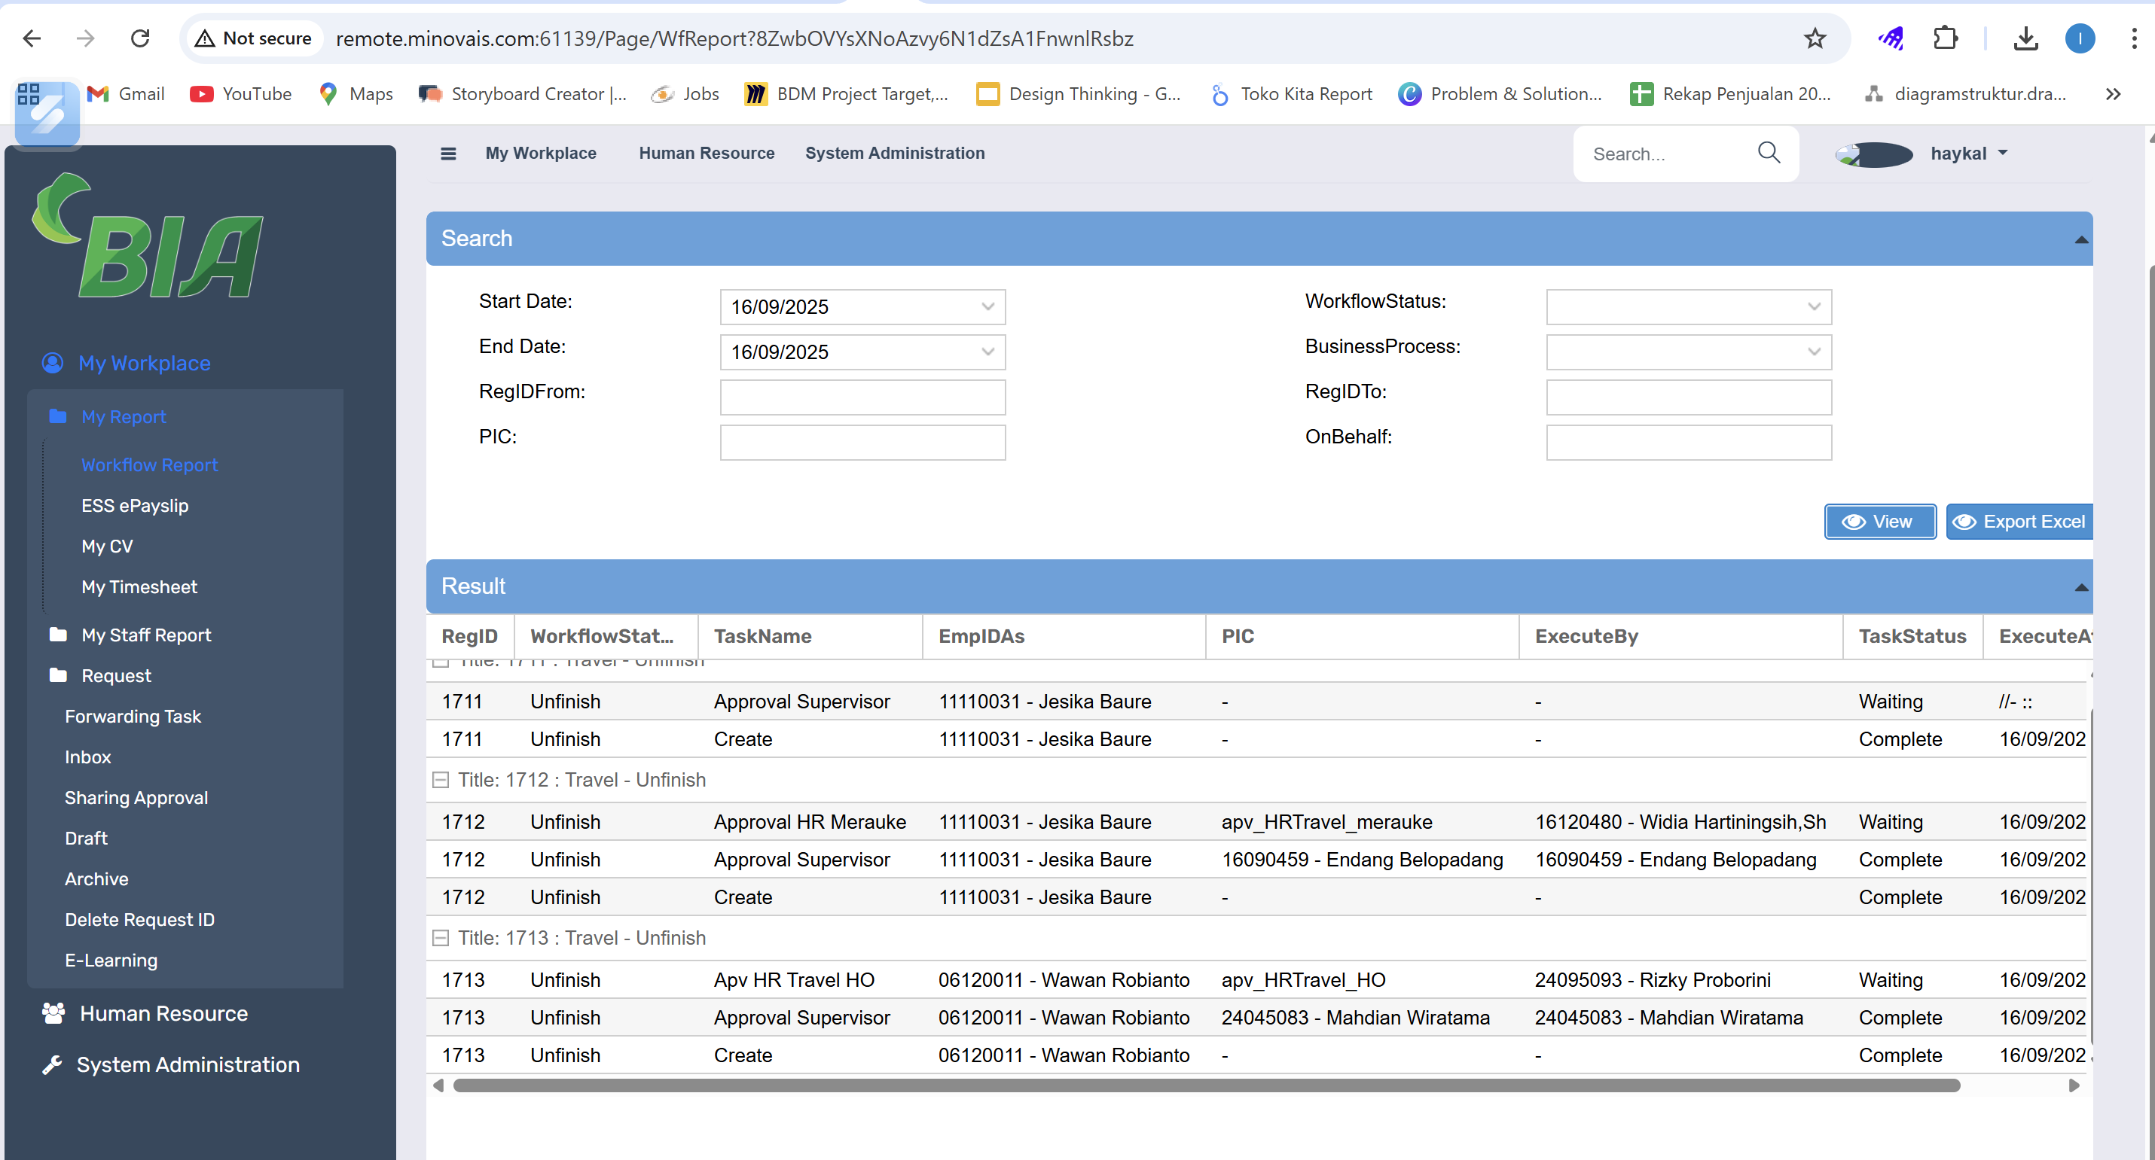2155x1160 pixels.
Task: Click the View button
Action: point(1879,521)
